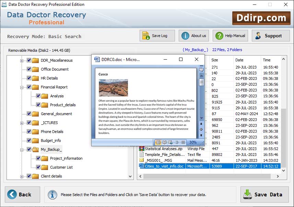Click the Statistical Analyses.zip Winzip icon
294x207 pixels.
click(x=142, y=148)
